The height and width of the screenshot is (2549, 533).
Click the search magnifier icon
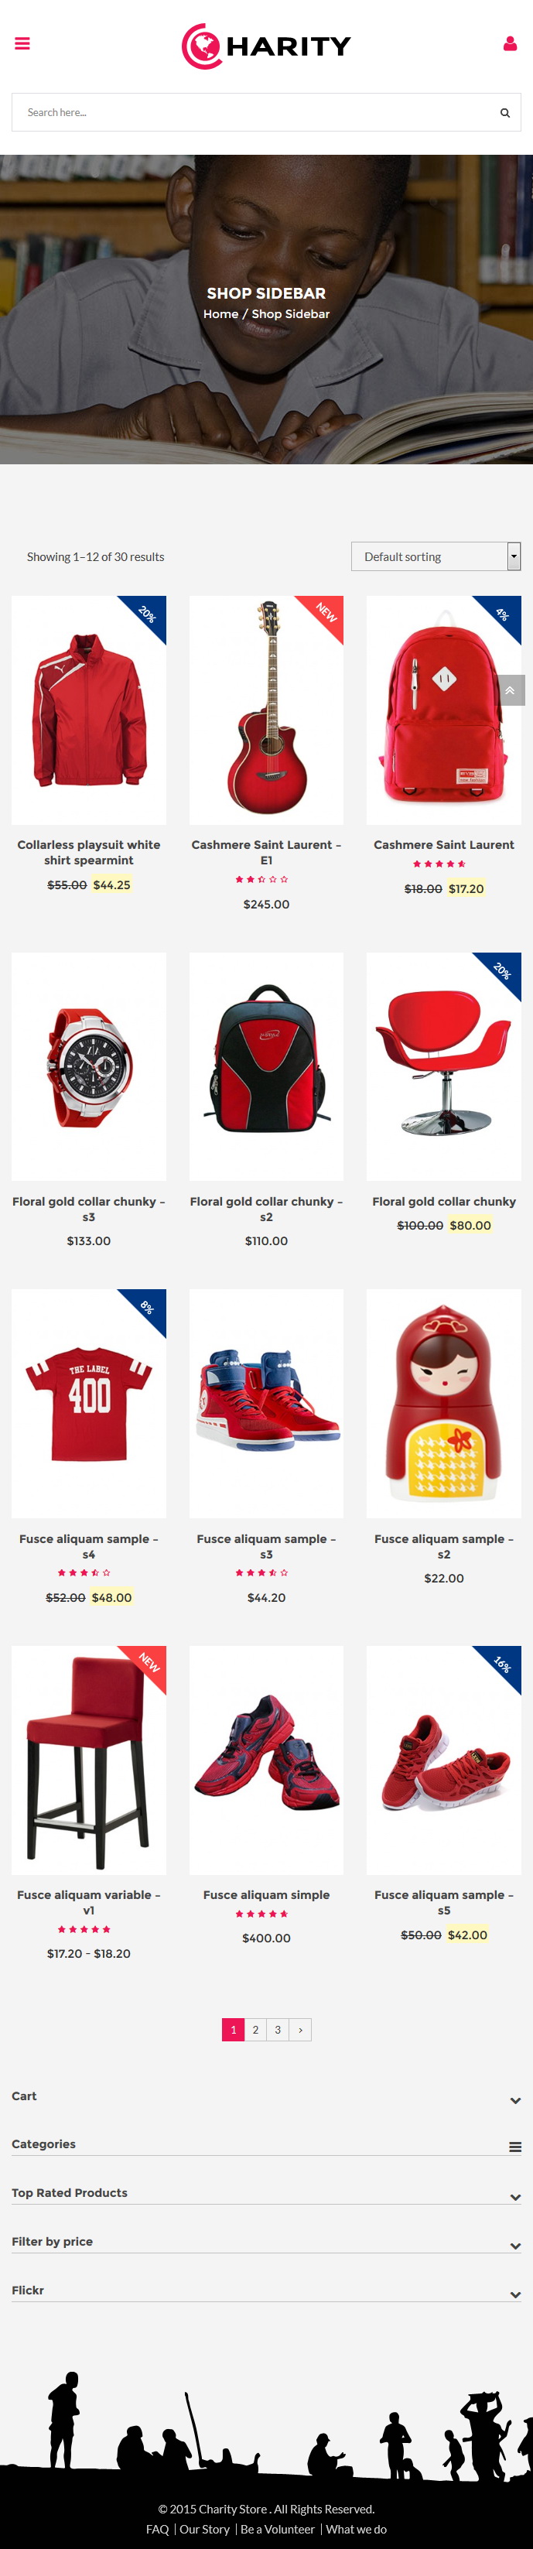[504, 113]
